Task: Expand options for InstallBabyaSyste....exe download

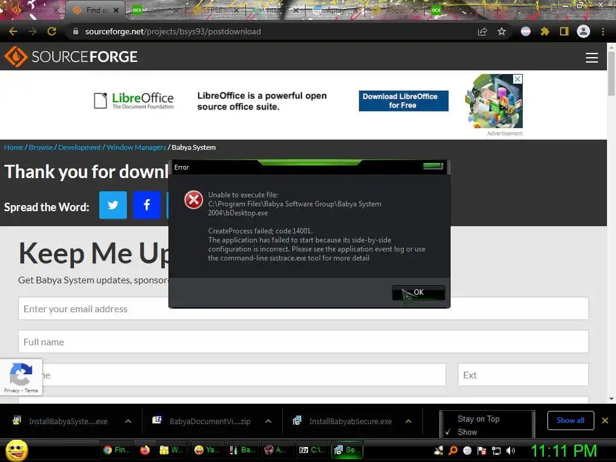Action: (x=128, y=421)
